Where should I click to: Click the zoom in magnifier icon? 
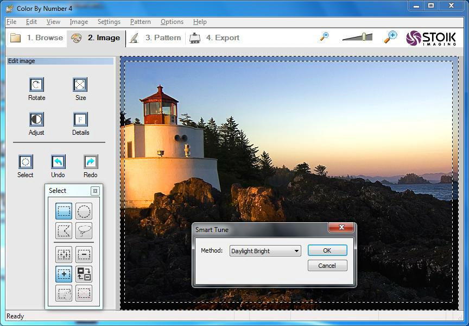click(x=390, y=37)
